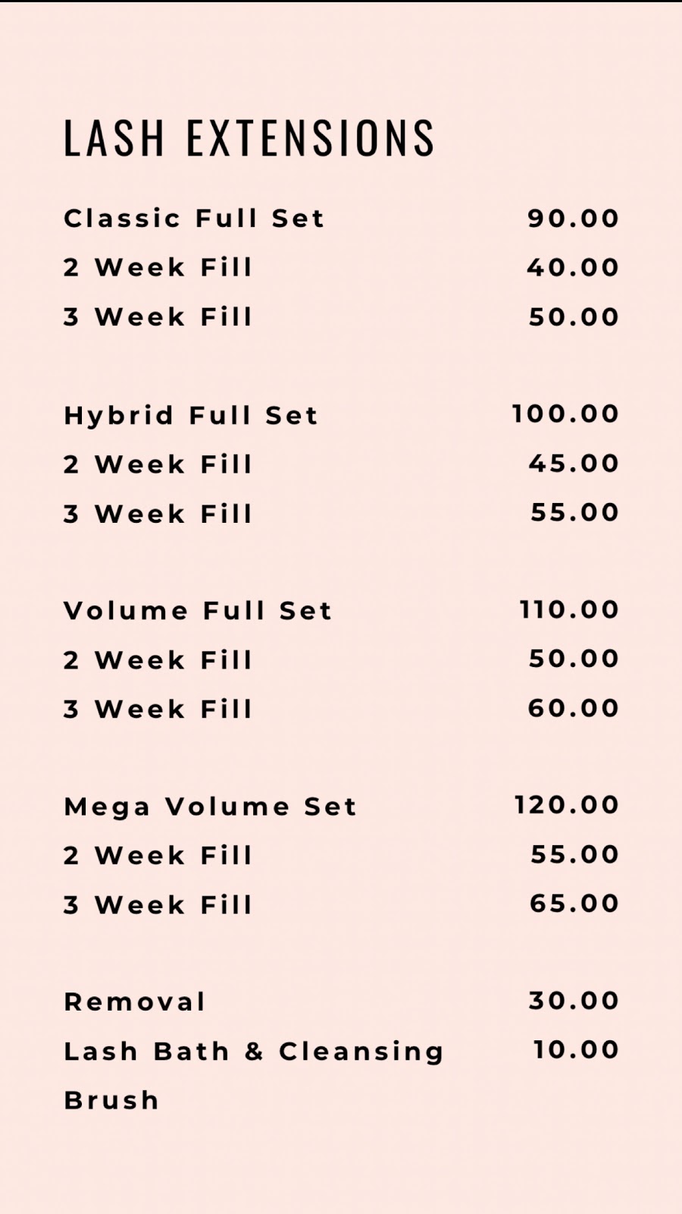
Task: Click the 120.00 price for Mega Volume Set
Action: 568,805
